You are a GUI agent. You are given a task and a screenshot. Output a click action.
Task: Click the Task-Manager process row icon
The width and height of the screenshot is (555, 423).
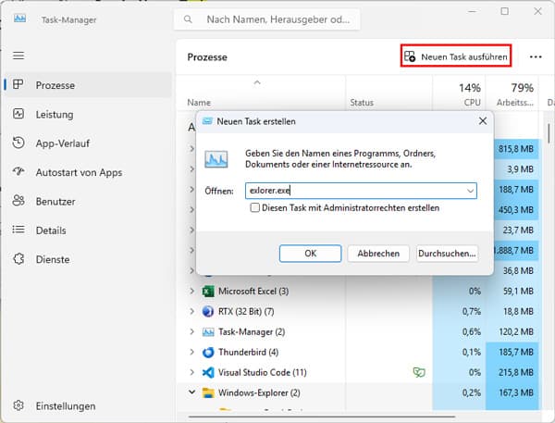(208, 332)
